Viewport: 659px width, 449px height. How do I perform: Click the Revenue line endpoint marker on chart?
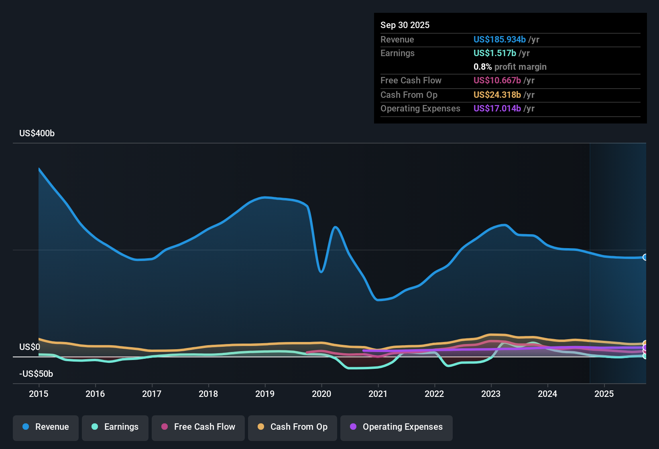pyautogui.click(x=645, y=257)
